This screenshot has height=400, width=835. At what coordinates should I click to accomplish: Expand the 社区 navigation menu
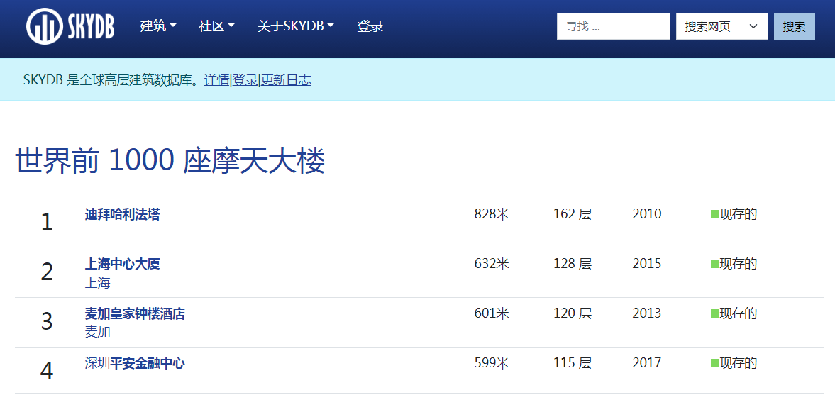pyautogui.click(x=216, y=26)
